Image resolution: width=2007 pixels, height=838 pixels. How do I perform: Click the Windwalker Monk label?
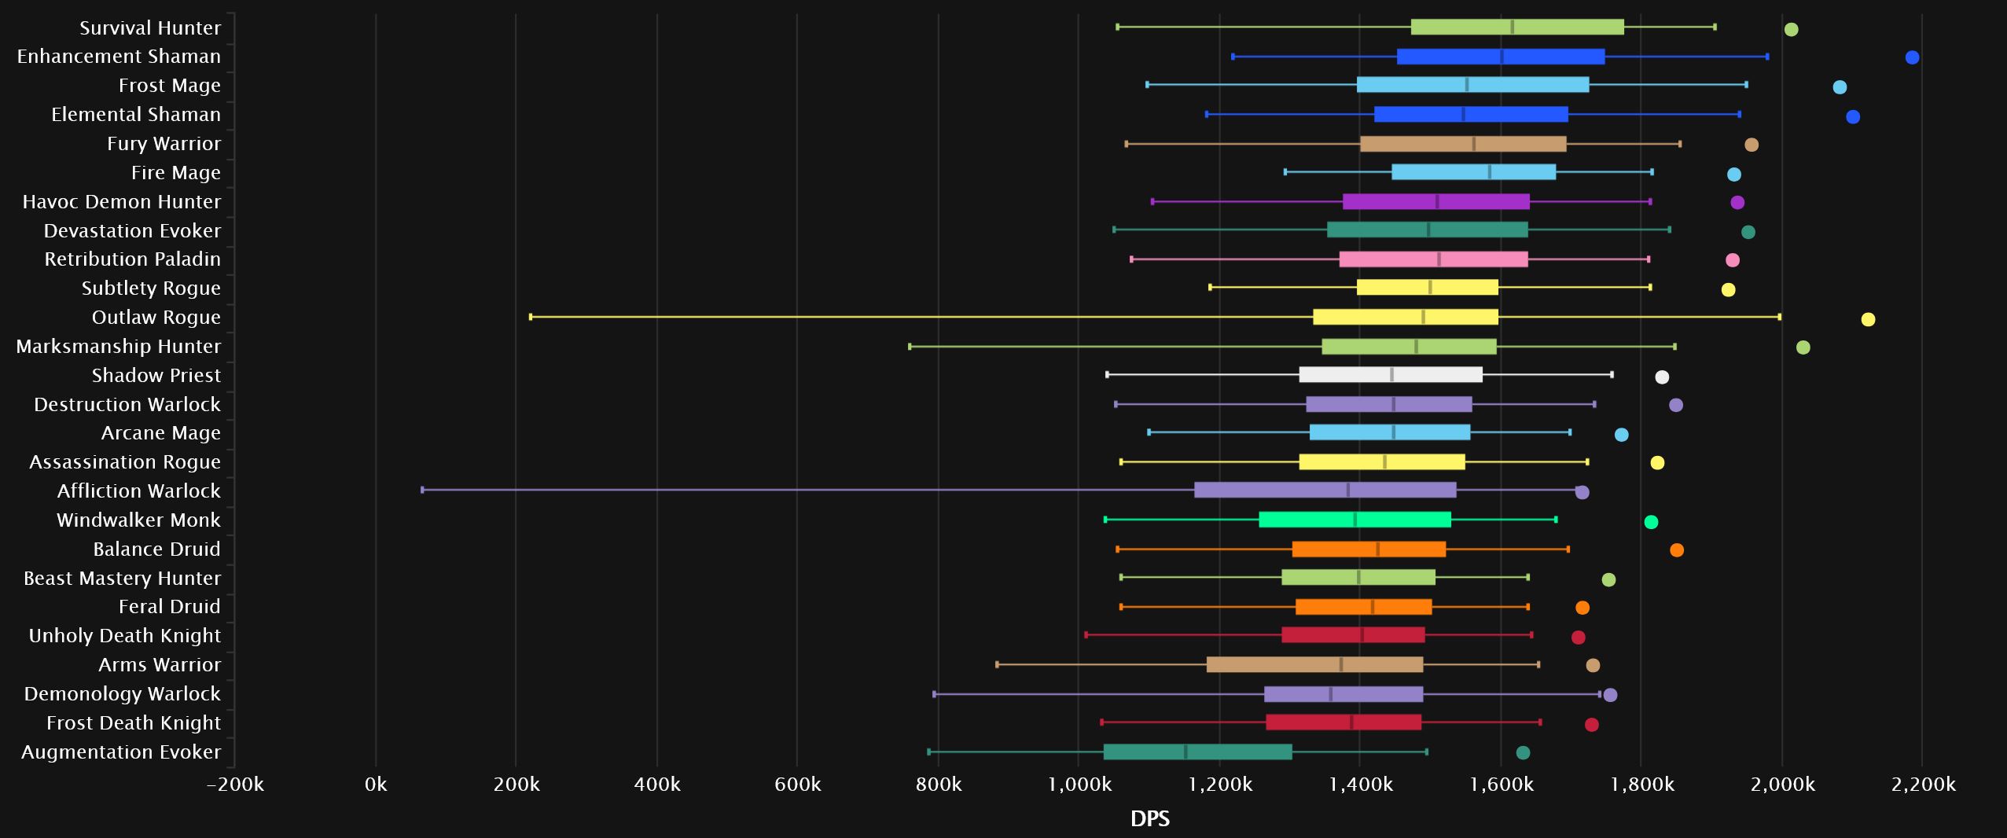coord(138,520)
